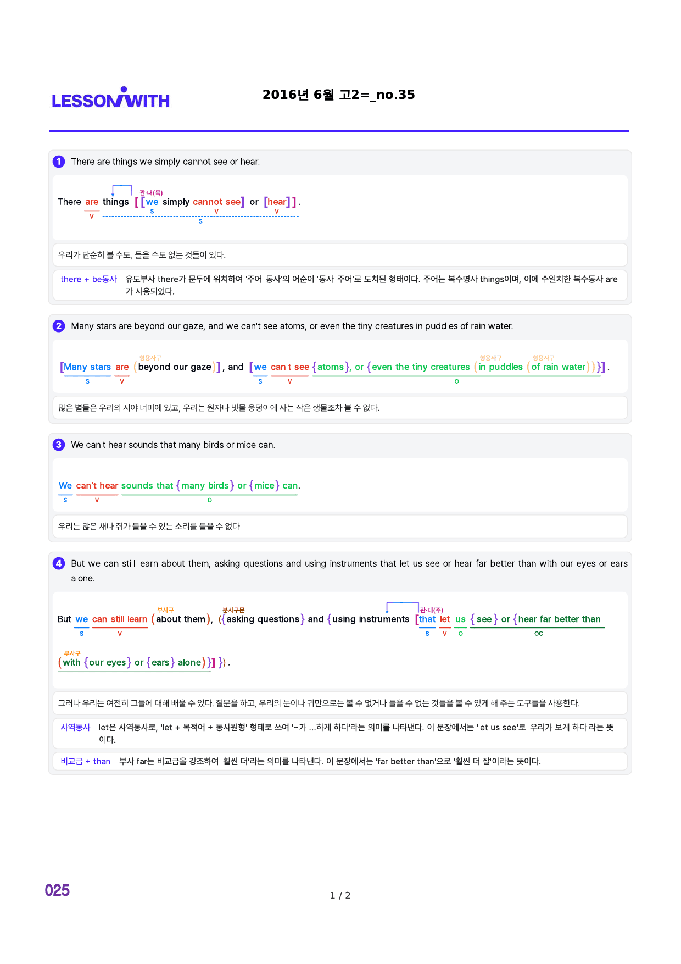Viewport: 681px width, 964px height.
Task: Click the Korean translation box under sentence three
Action: 340,527
